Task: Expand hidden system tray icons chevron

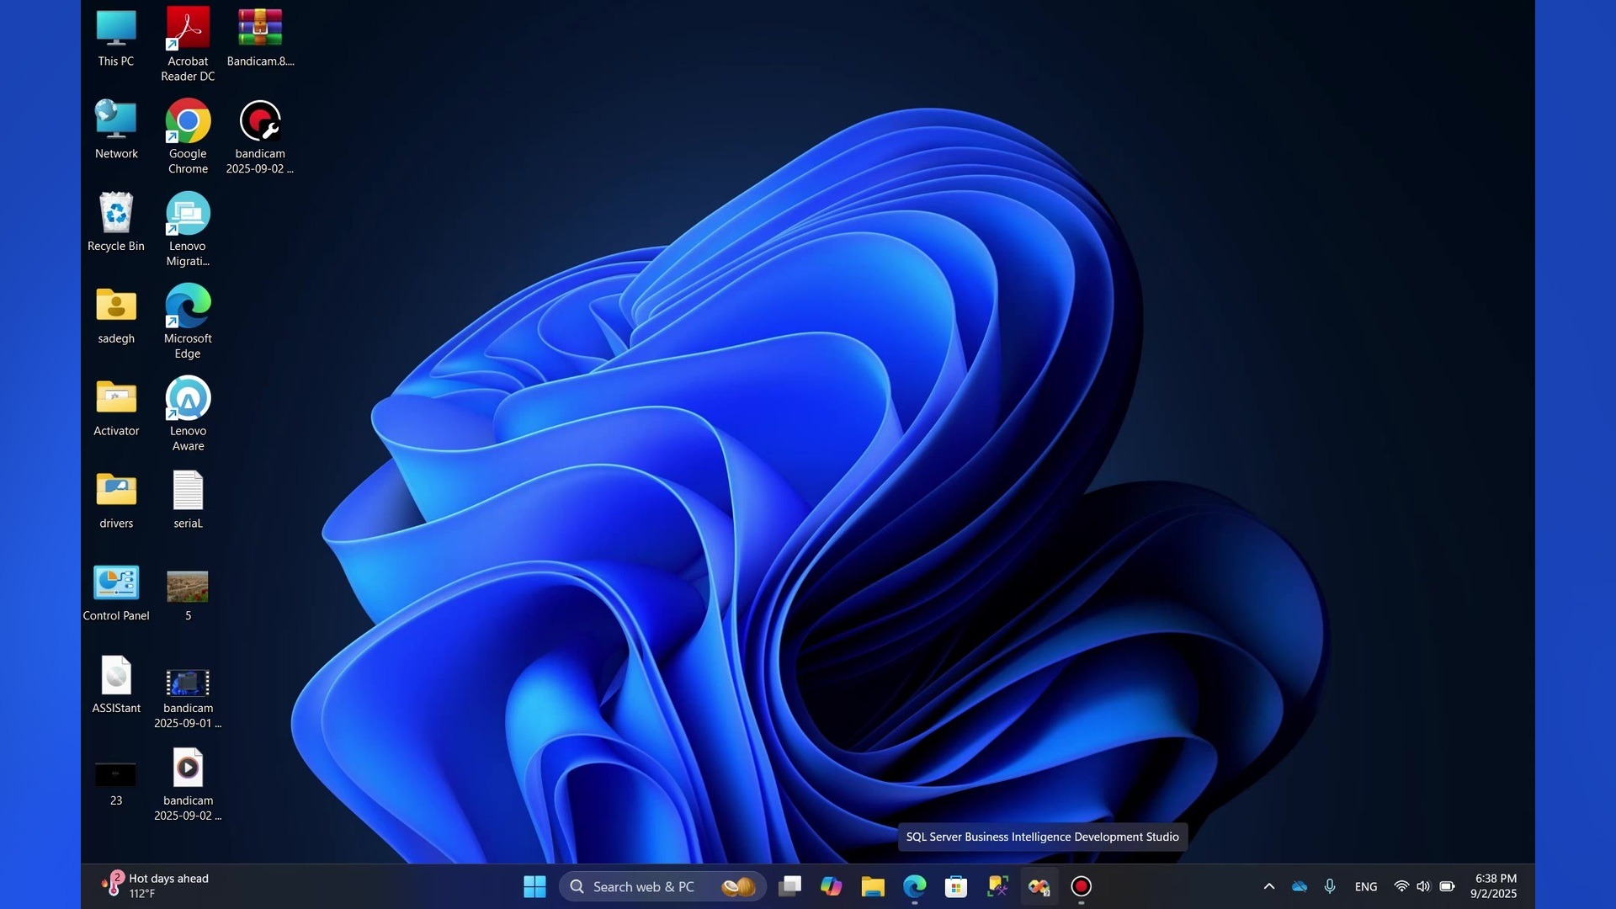Action: (x=1269, y=886)
